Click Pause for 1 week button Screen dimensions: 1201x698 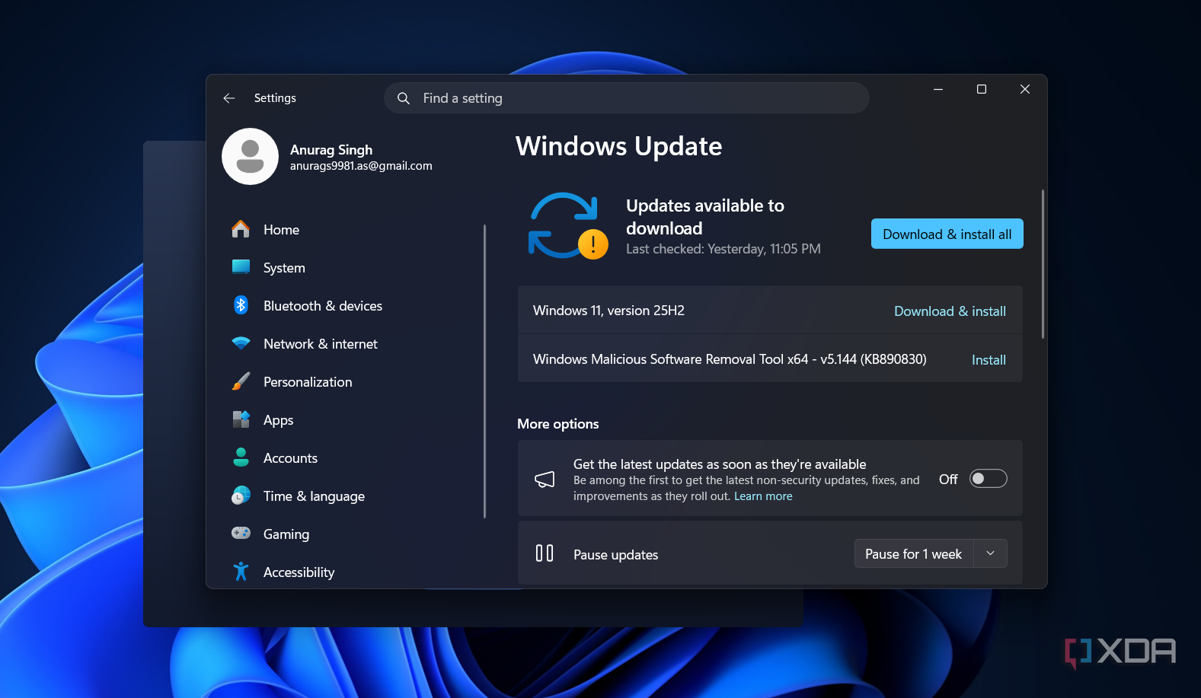pyautogui.click(x=914, y=553)
